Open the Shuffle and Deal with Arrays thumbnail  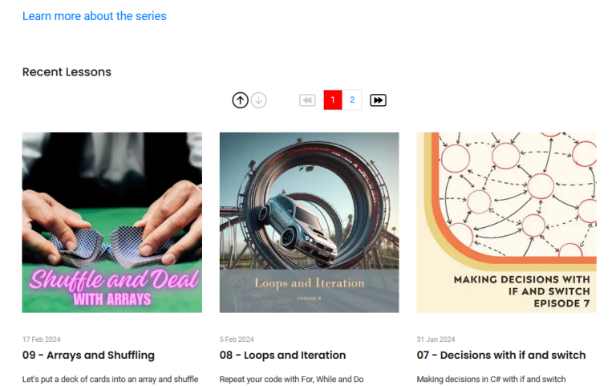(112, 222)
